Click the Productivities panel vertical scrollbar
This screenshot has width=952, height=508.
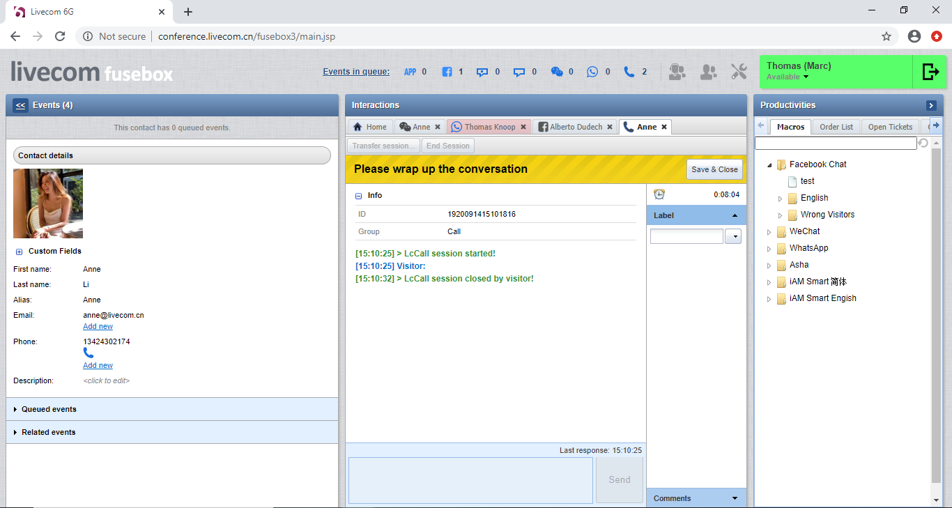point(936,314)
